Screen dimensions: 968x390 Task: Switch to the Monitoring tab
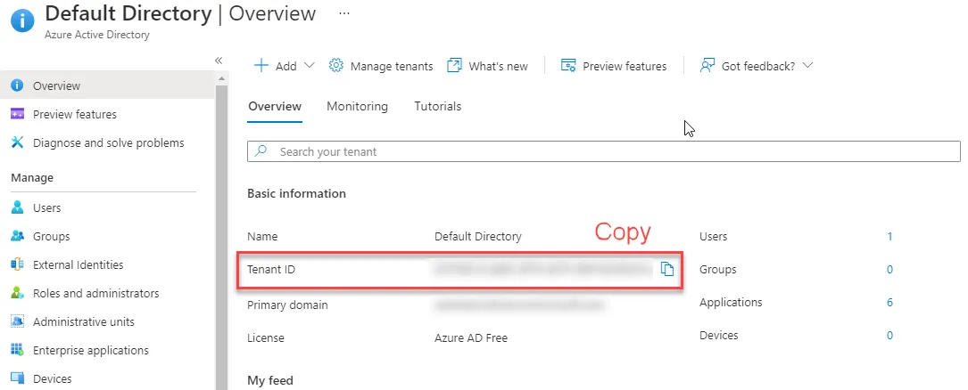[x=358, y=107]
